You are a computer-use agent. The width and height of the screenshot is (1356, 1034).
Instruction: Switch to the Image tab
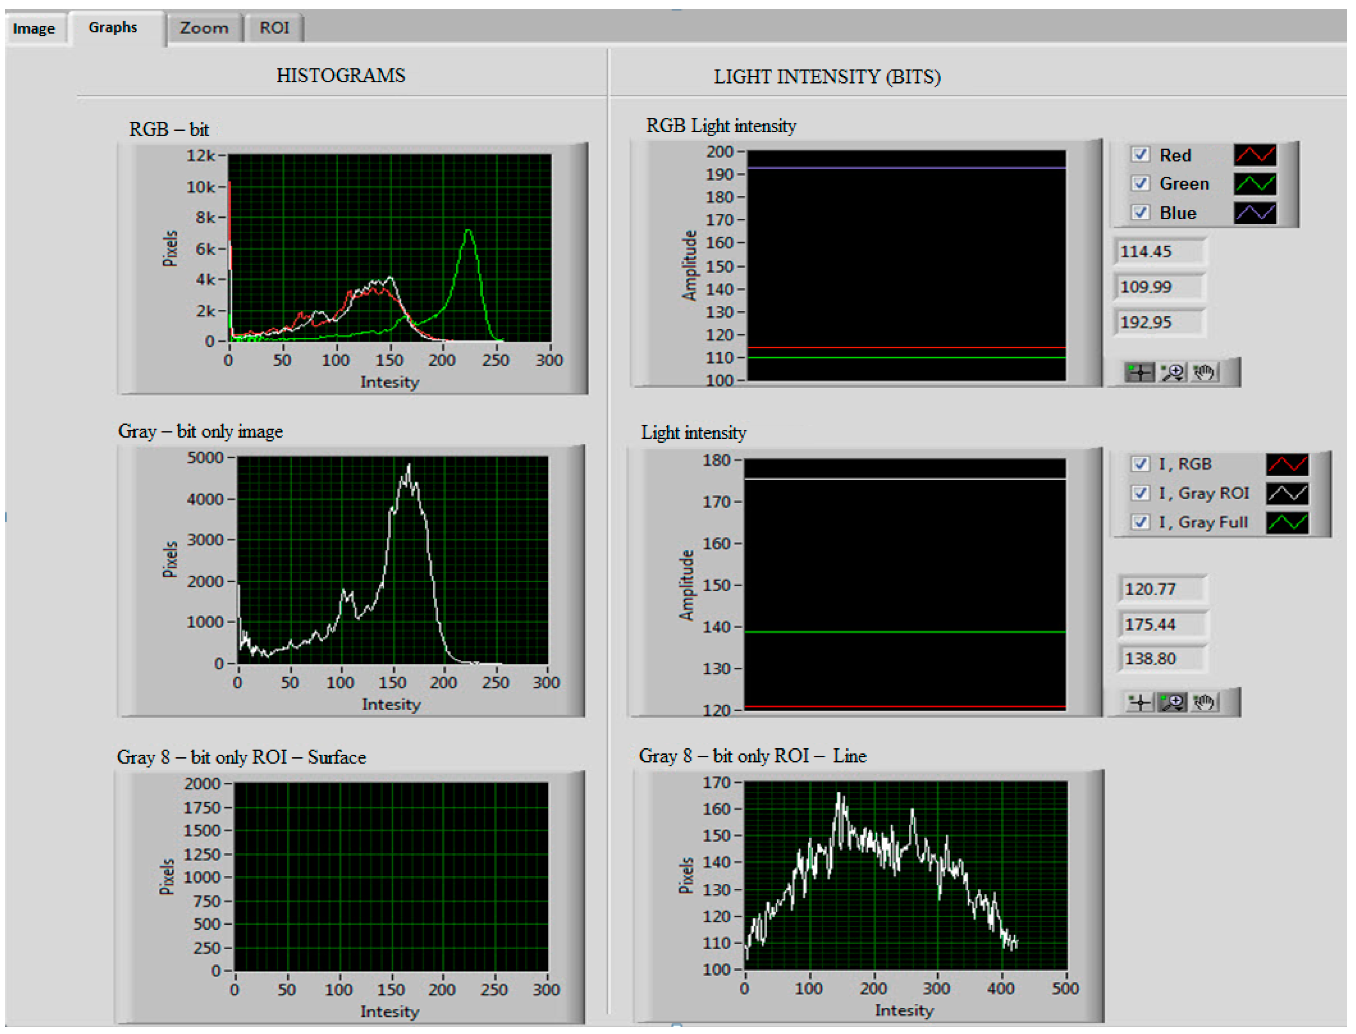click(34, 29)
